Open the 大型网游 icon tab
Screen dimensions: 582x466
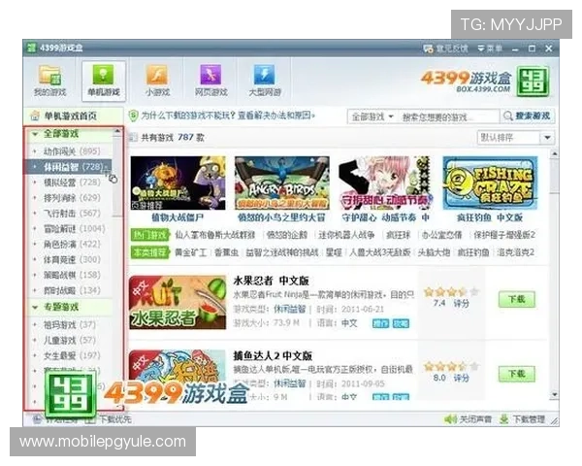(265, 81)
